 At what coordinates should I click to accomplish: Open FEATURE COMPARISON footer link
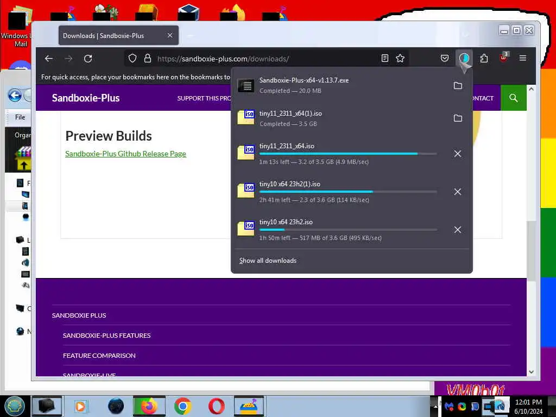[x=99, y=355]
